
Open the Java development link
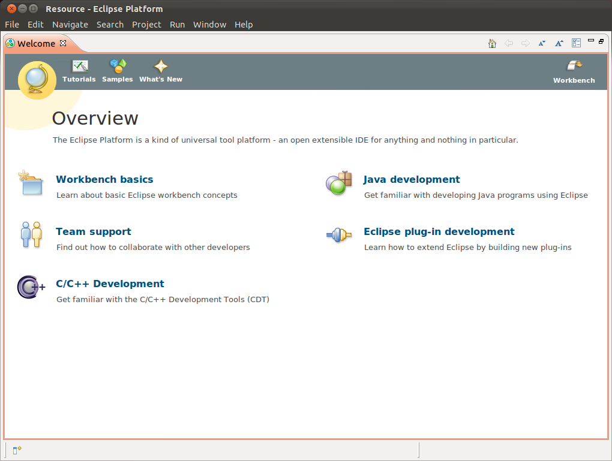[412, 179]
